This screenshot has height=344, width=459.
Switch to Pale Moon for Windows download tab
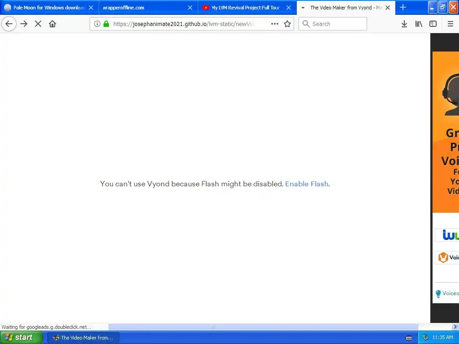click(49, 8)
